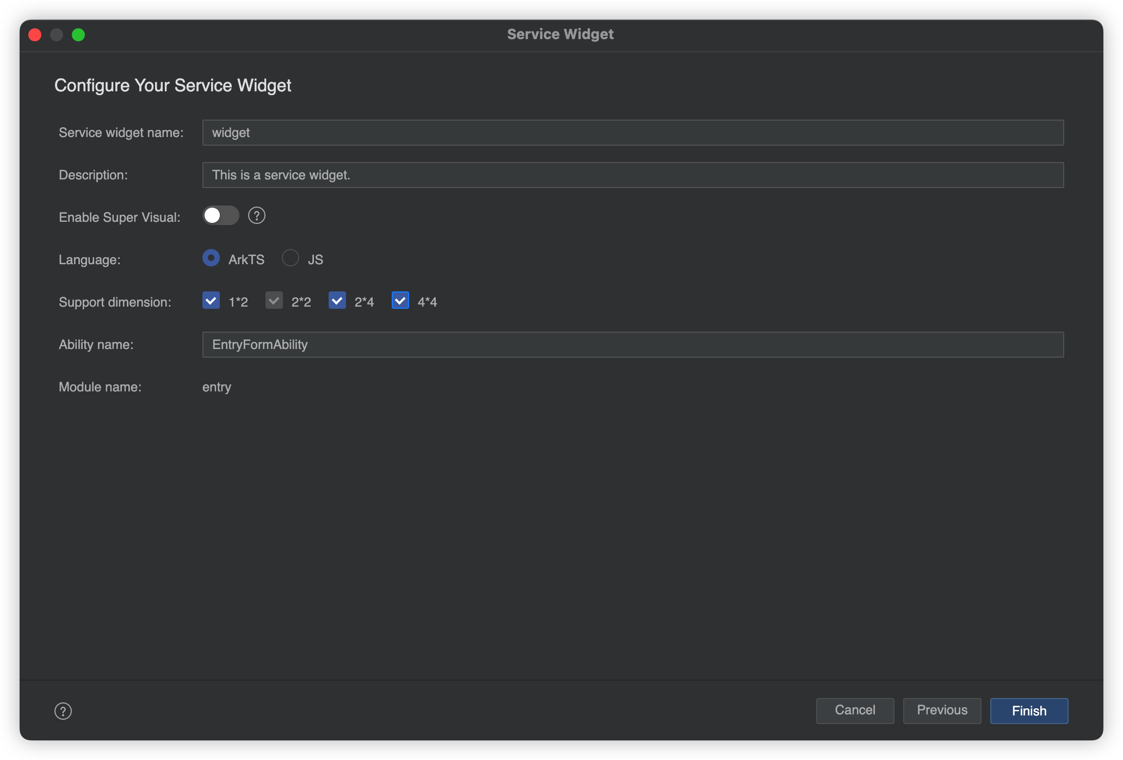Select the ArkTS language radio button
Screen dimensions: 1123x760
[211, 258]
